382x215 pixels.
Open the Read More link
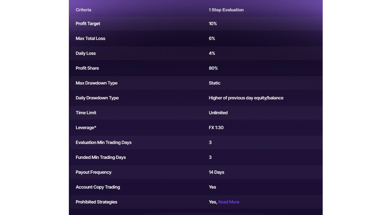(229, 202)
